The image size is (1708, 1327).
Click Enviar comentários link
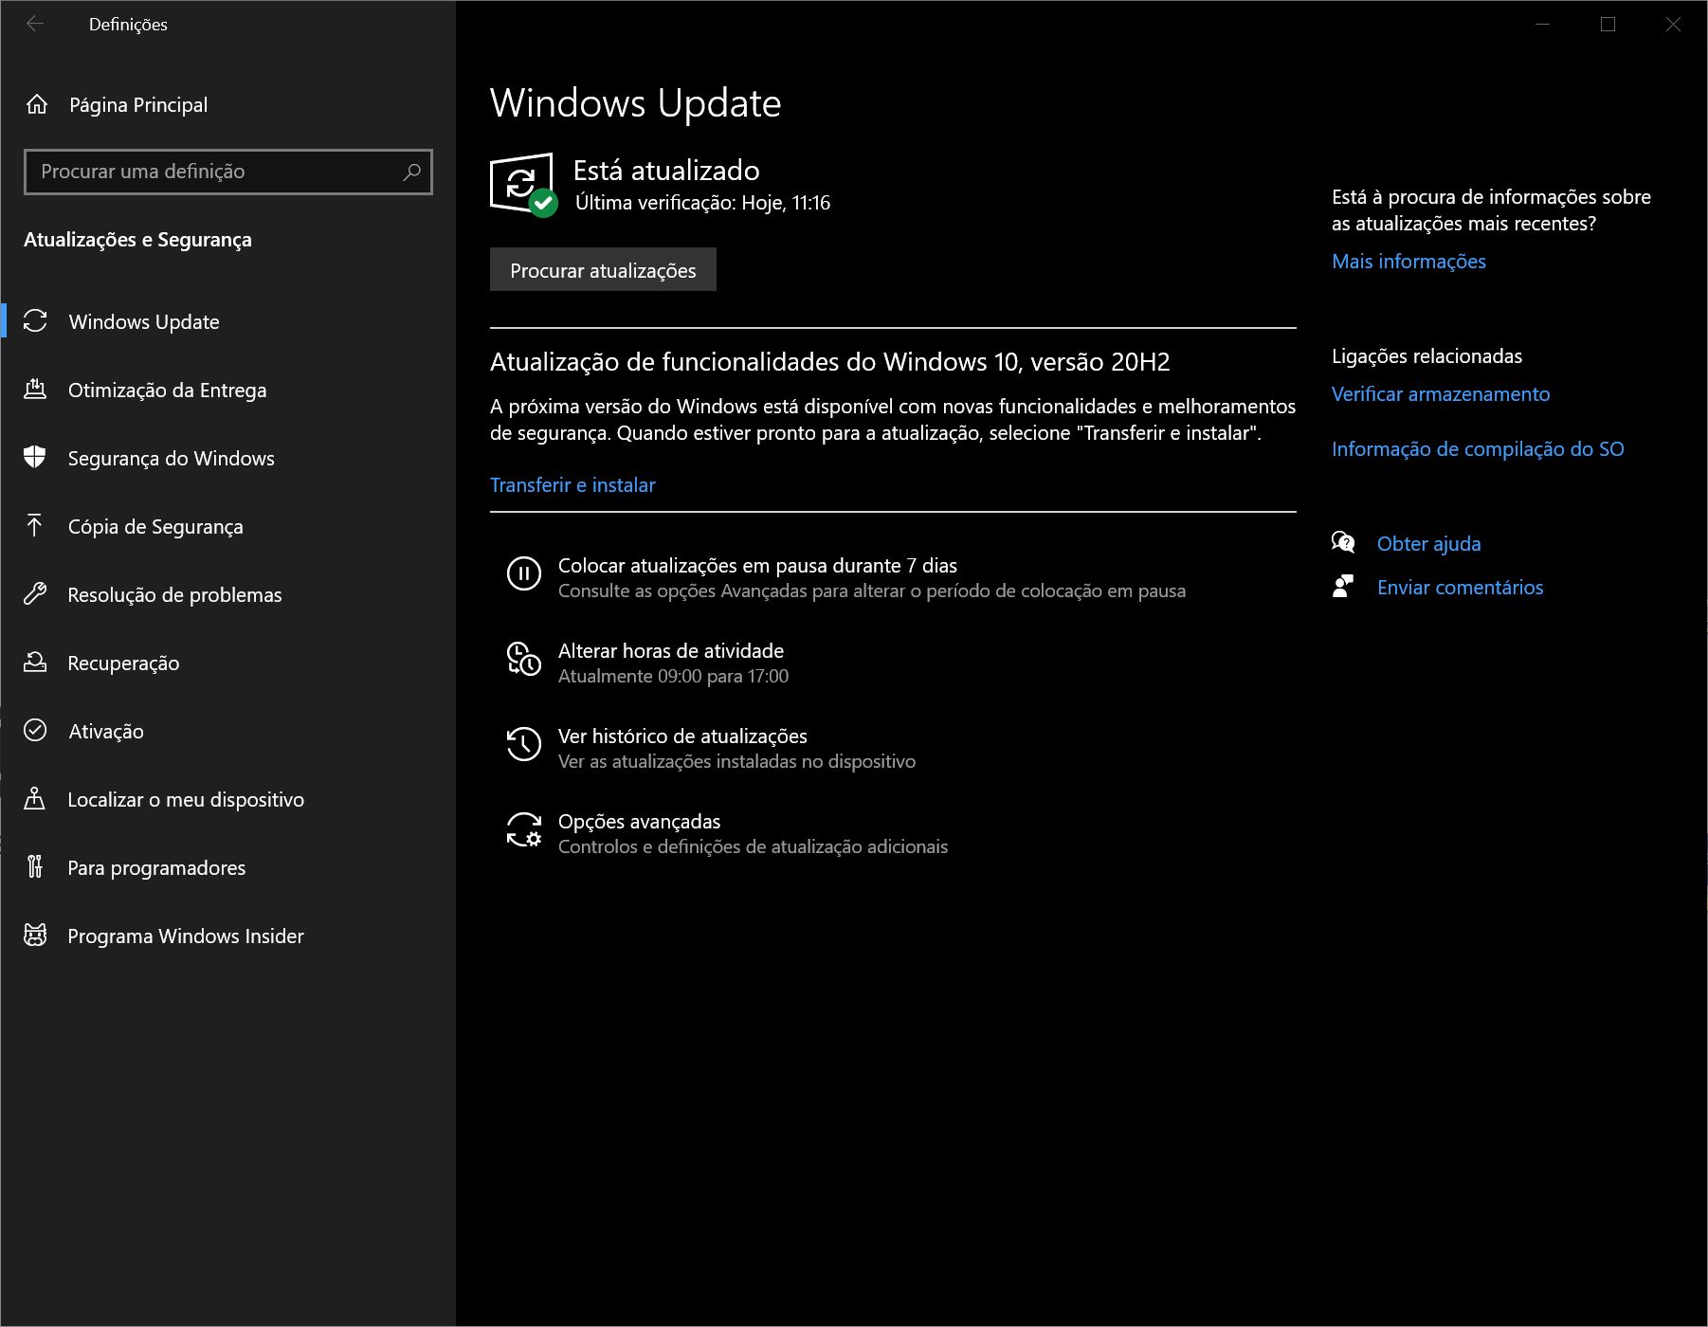[x=1460, y=587]
